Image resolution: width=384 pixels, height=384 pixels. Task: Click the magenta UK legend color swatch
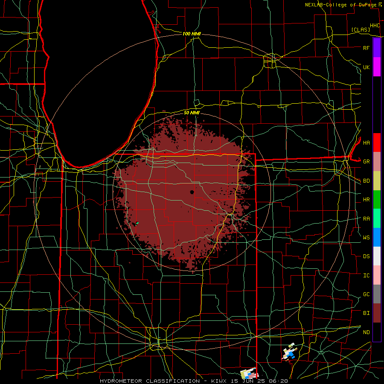pos(377,67)
